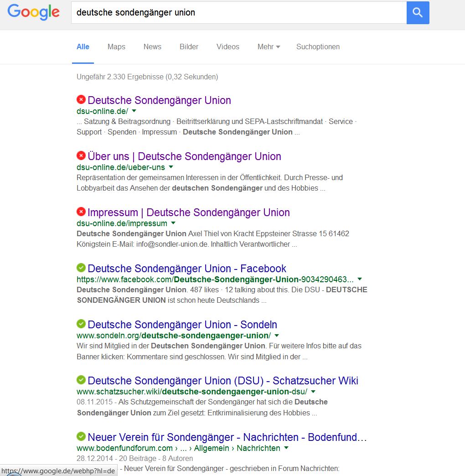465x476 pixels.
Task: Open the Deutsche Sondengänger Union - Facebook link
Action: point(187,269)
